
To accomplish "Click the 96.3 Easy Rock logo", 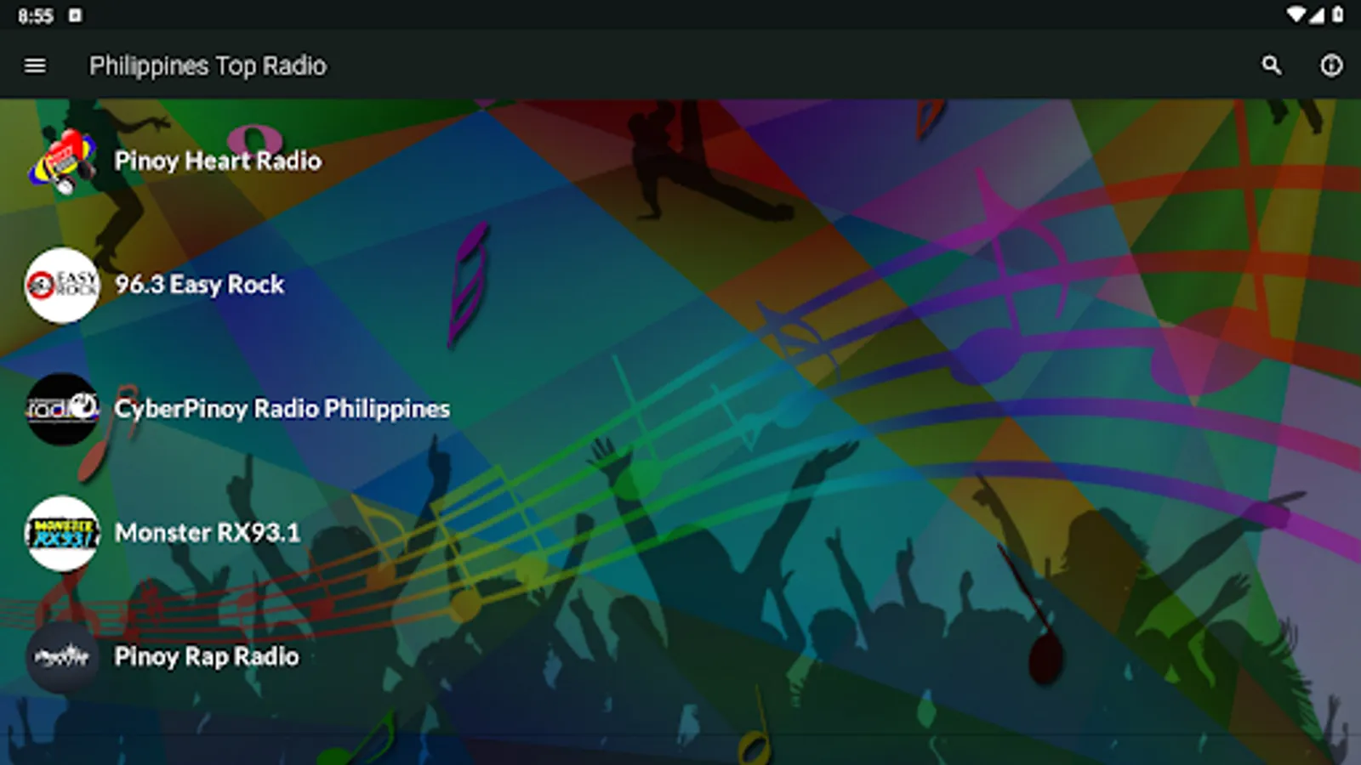I will click(x=62, y=286).
